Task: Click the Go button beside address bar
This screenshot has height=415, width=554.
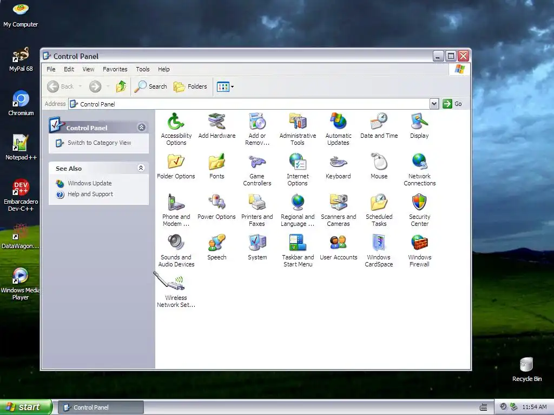Action: point(453,104)
